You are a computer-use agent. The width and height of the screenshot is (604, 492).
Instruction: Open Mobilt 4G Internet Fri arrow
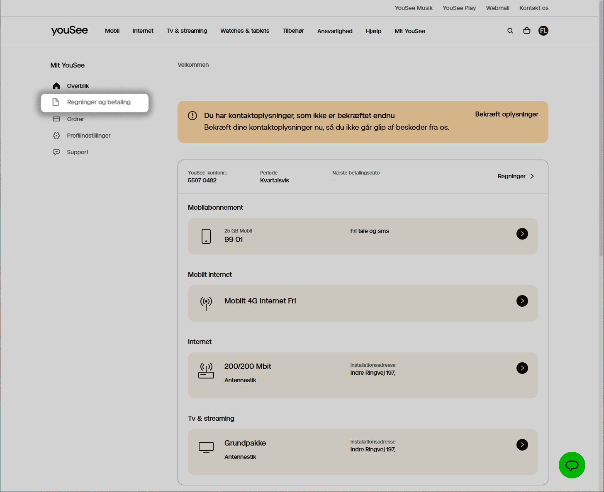522,301
